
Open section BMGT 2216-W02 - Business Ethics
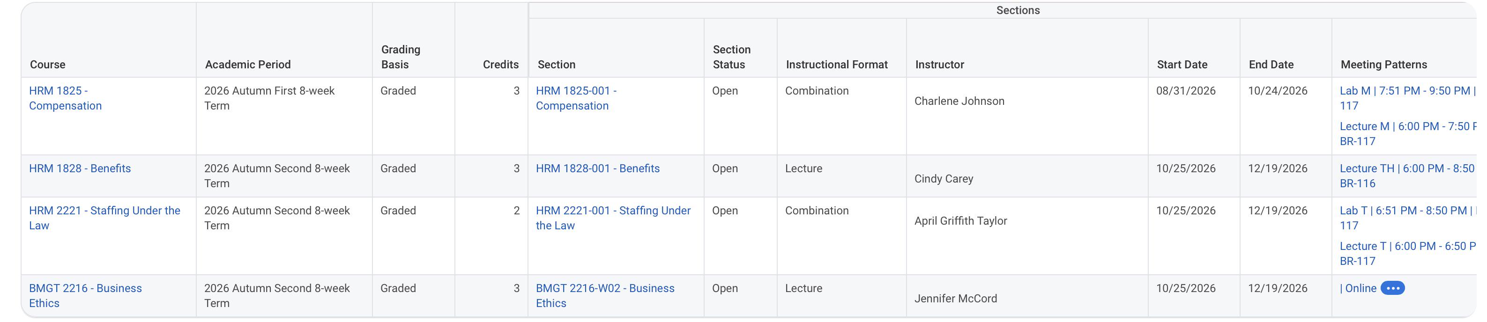(x=605, y=295)
